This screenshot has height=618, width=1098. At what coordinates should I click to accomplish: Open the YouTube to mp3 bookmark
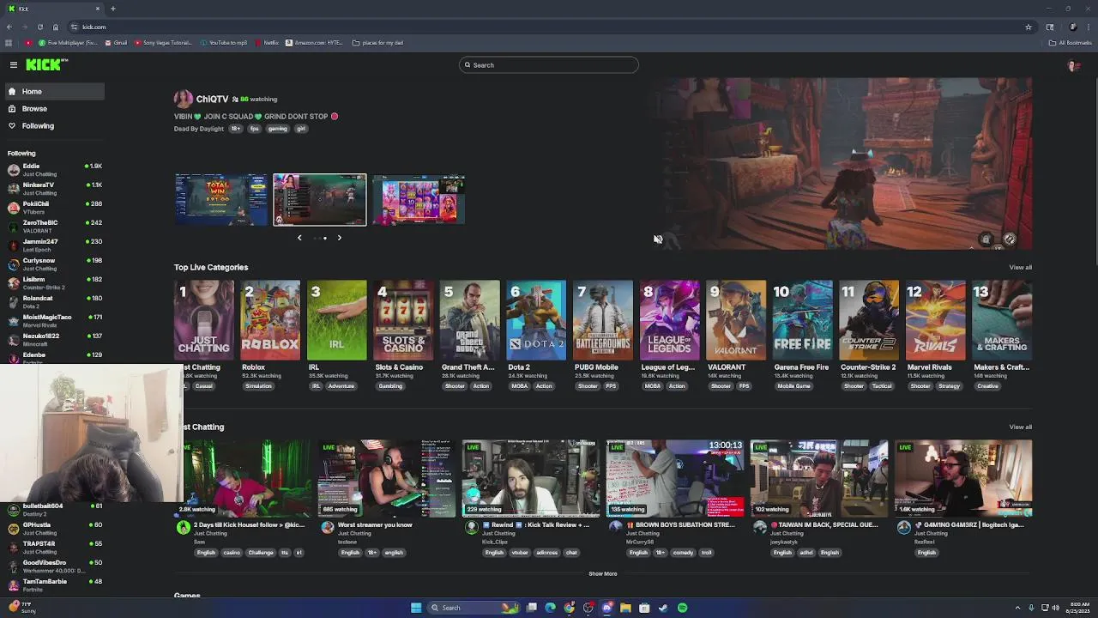(224, 43)
